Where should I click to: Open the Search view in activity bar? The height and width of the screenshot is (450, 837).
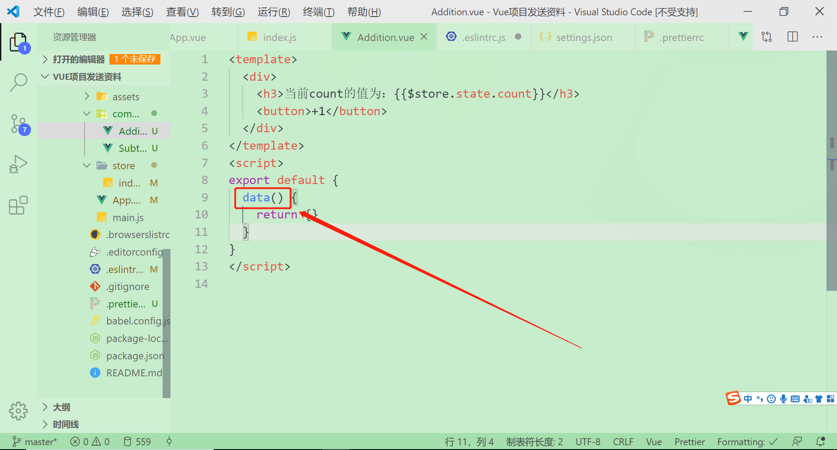[x=19, y=82]
